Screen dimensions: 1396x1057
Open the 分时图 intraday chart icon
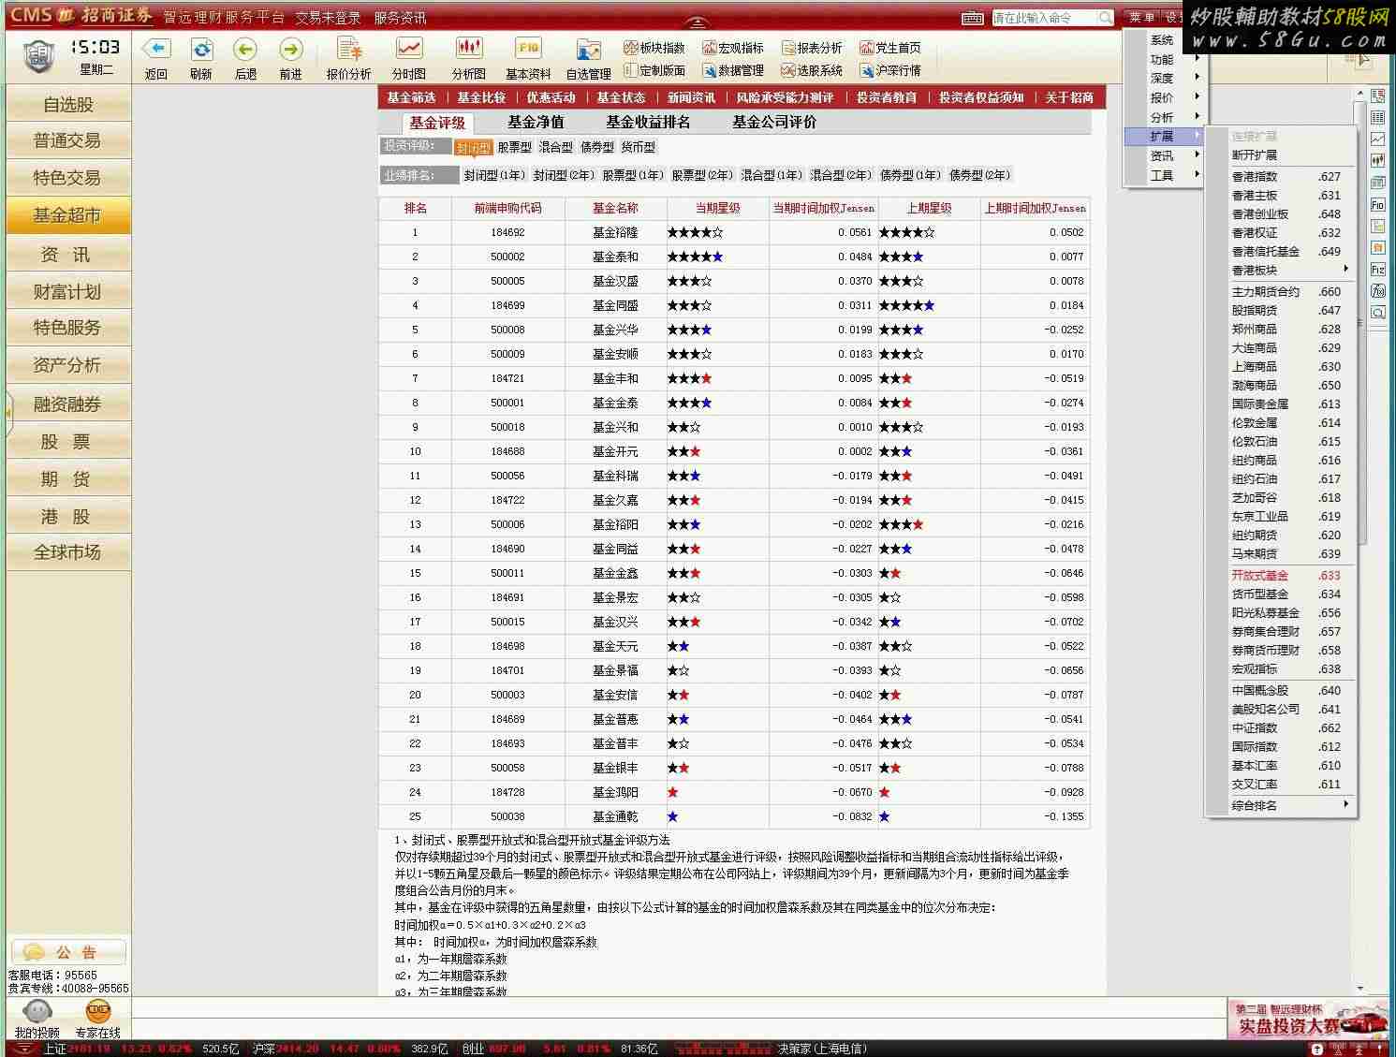click(x=409, y=49)
